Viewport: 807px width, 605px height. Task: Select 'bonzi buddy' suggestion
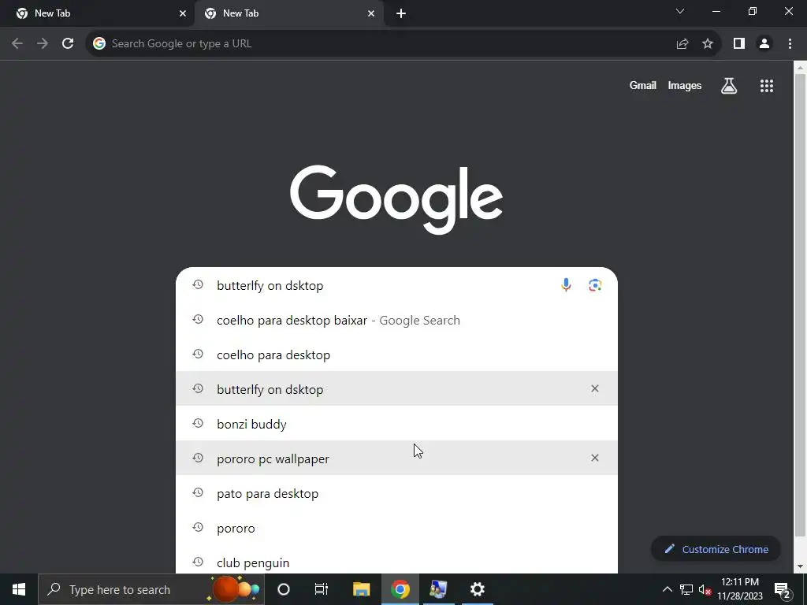(397, 424)
